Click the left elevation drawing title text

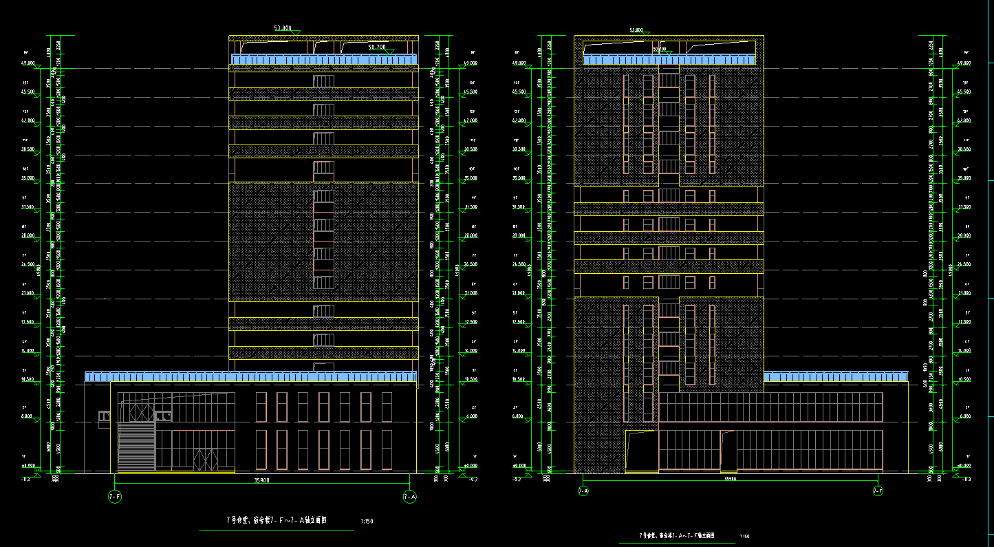pos(277,521)
